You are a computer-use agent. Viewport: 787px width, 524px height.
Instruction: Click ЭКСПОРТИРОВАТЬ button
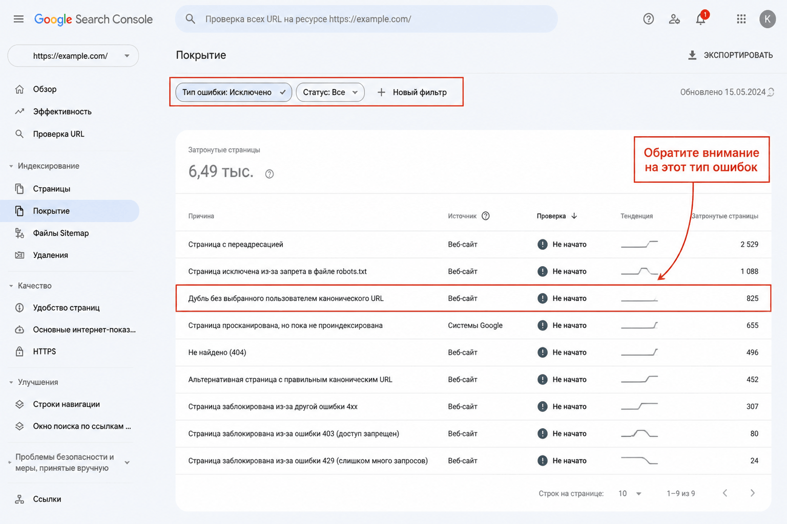(x=730, y=55)
